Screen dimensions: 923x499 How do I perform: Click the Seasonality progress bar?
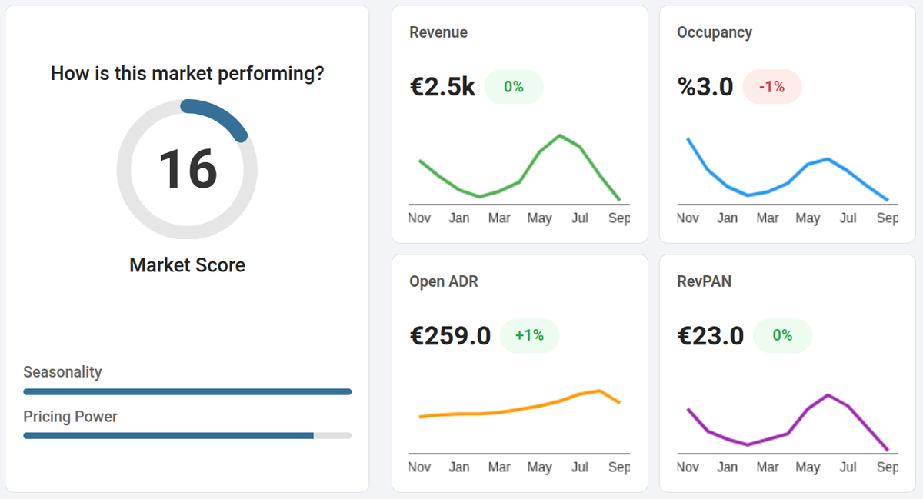click(x=187, y=391)
